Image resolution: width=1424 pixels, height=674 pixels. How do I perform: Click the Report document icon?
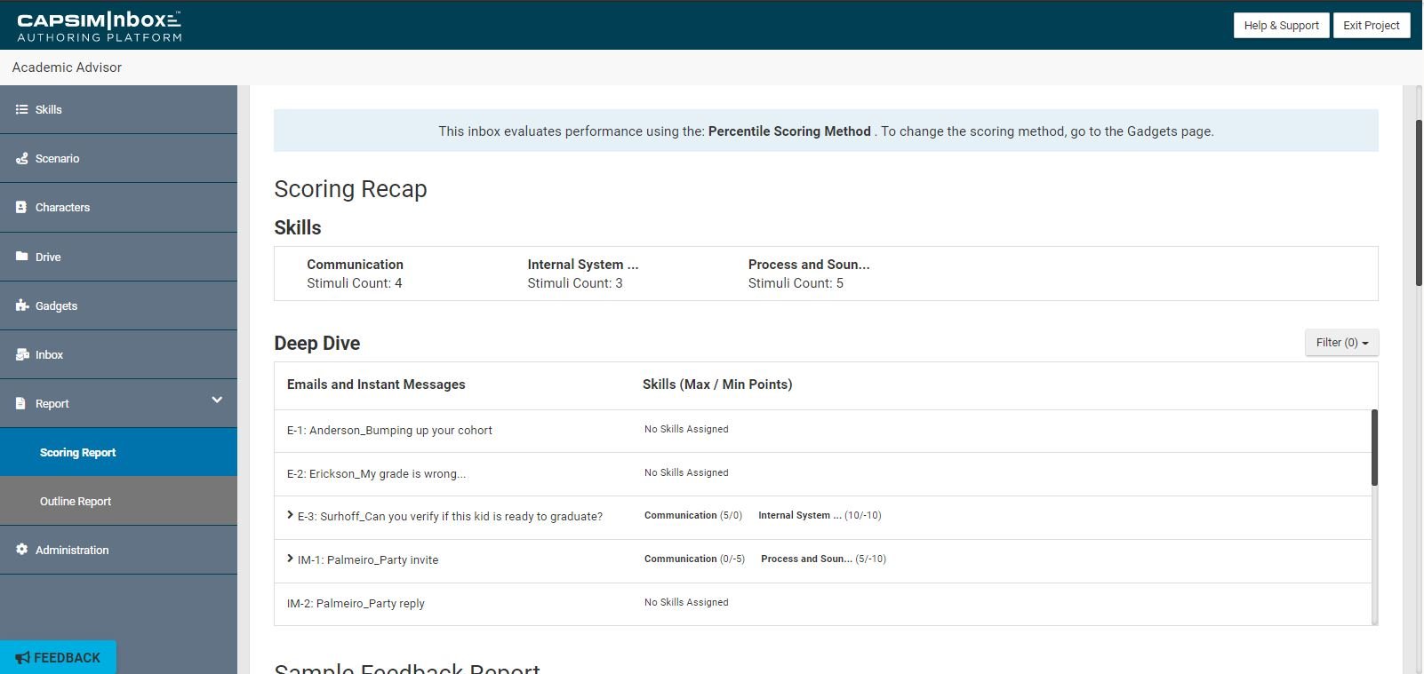(21, 403)
